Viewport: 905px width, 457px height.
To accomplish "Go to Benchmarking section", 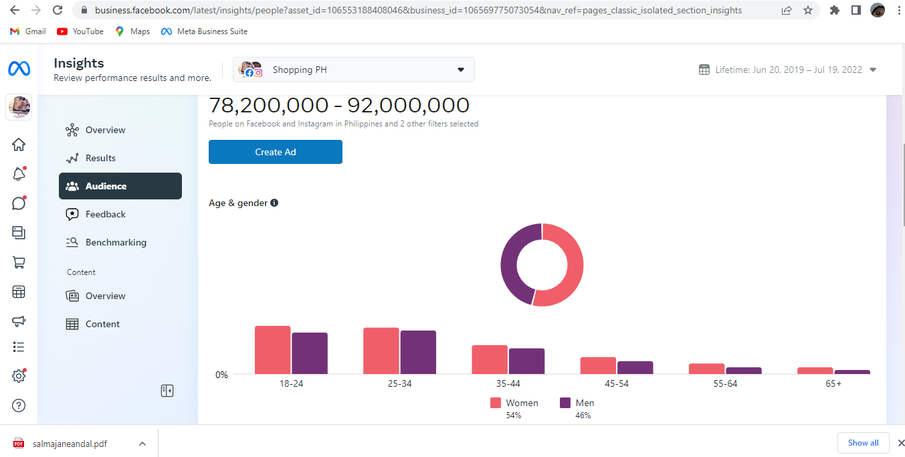I will tap(116, 242).
